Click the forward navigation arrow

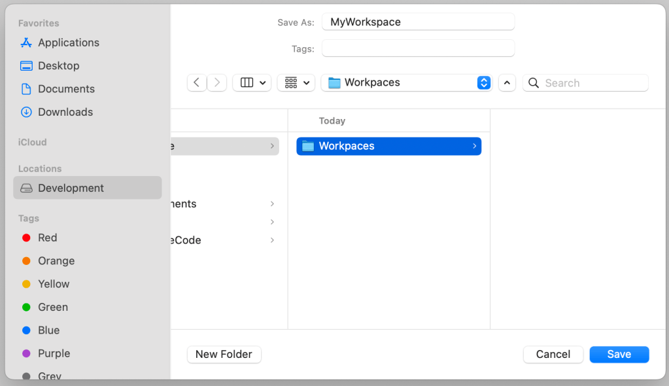217,82
